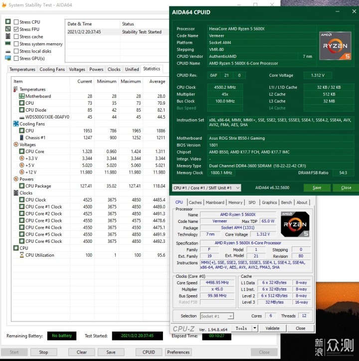359x361 pixels.
Task: Click the Chassis #1 fan icon
Action: tap(21, 138)
